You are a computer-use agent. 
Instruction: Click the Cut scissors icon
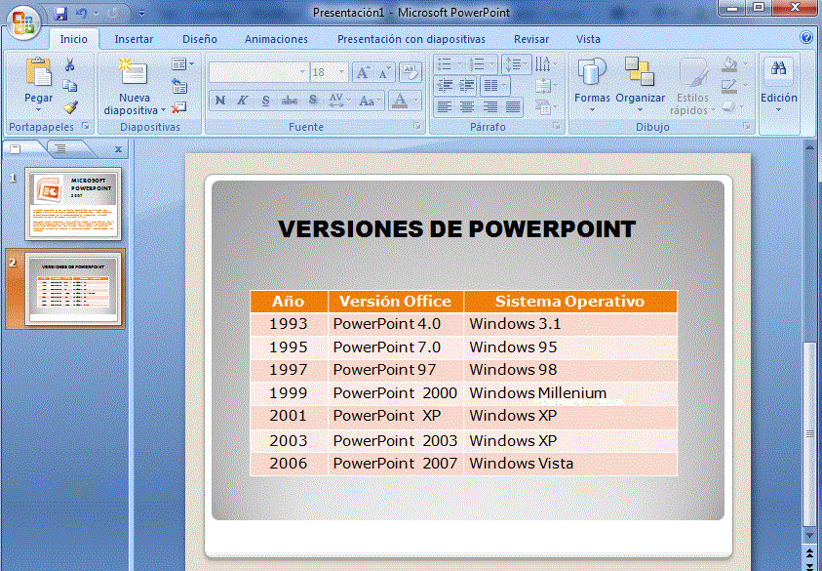(70, 65)
